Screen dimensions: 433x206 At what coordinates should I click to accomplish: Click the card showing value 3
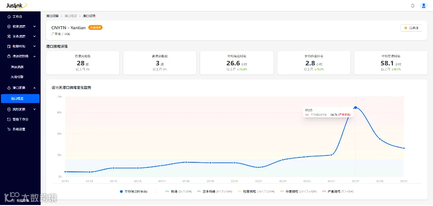coord(160,63)
